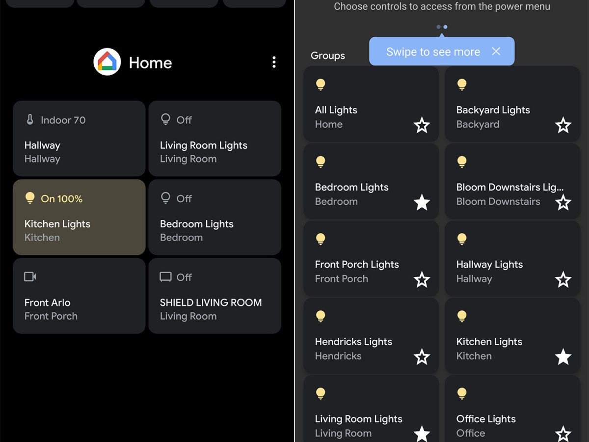Click the page indicator dots
Viewport: 589px width, 442px height.
[x=442, y=27]
